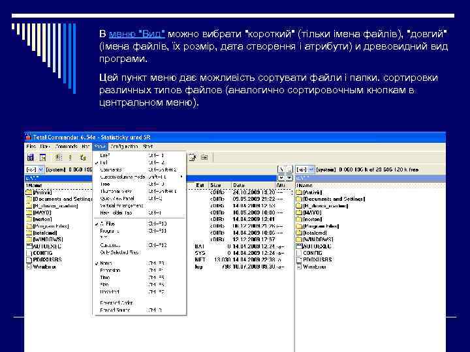The width and height of the screenshot is (470, 352).
Task: Click right panel Name column header
Action: tap(371, 185)
